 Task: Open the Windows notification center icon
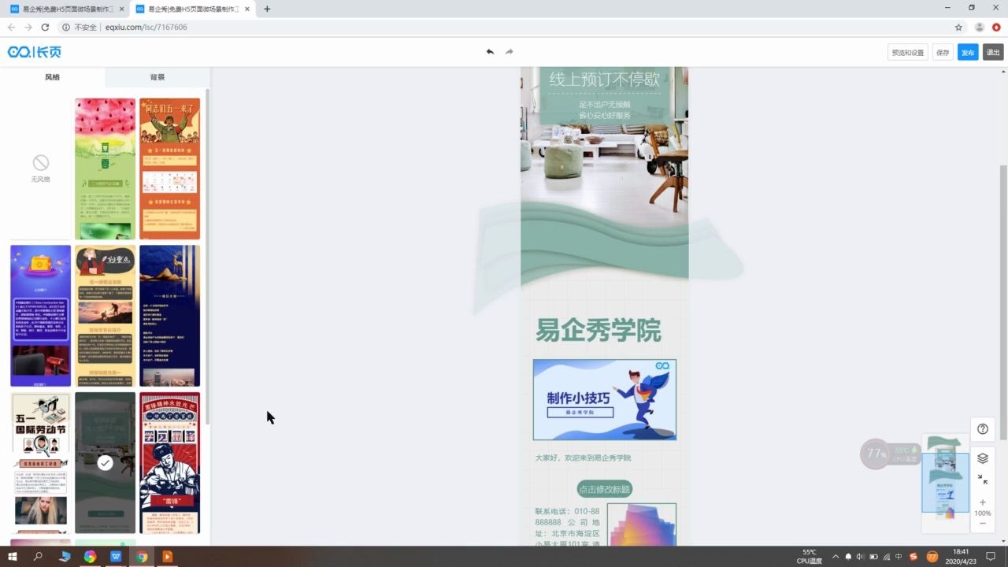(x=991, y=557)
